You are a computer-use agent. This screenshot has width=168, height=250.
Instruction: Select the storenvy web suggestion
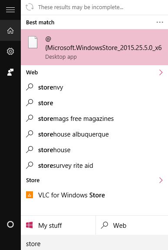pos(95,87)
